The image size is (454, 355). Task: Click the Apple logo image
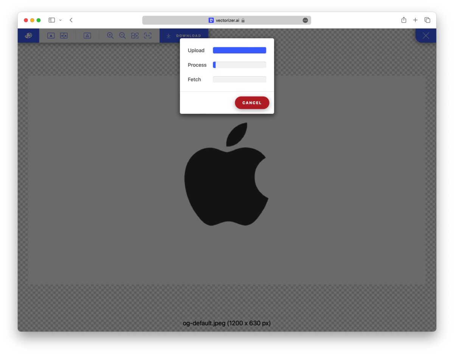pyautogui.click(x=226, y=174)
